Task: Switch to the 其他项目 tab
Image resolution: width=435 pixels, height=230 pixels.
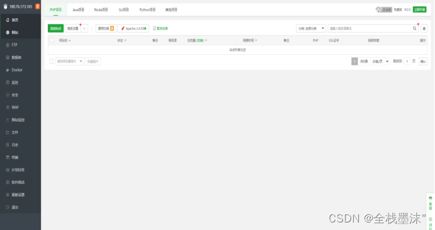Action: (171, 9)
